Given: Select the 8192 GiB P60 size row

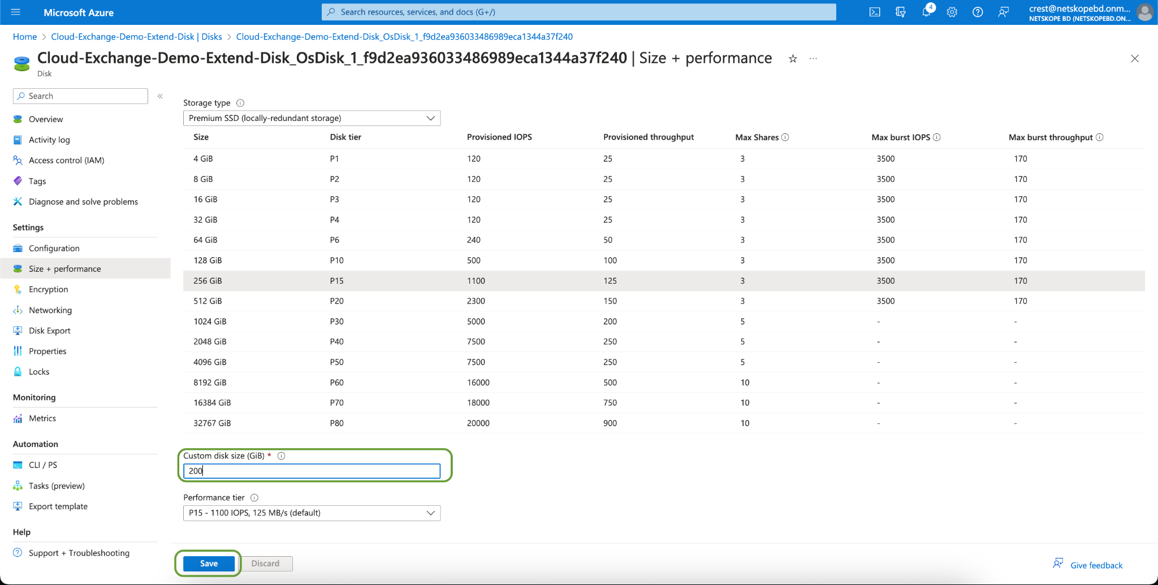Looking at the screenshot, I should coord(664,383).
